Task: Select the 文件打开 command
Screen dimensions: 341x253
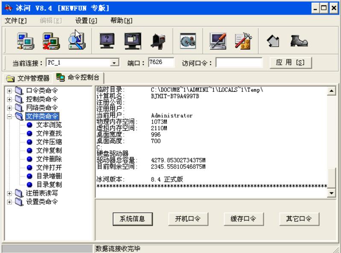Action: click(49, 168)
